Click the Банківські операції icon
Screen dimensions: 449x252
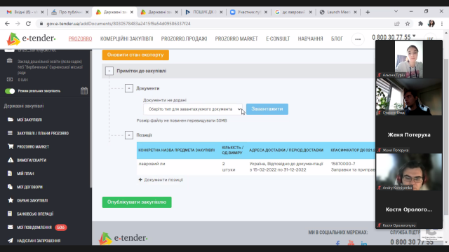tap(10, 213)
